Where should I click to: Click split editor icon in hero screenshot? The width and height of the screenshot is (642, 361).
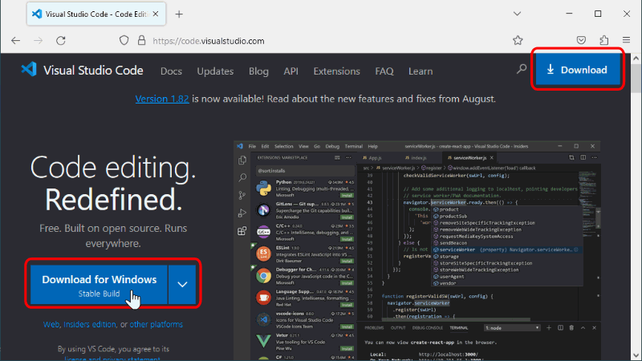tap(583, 157)
